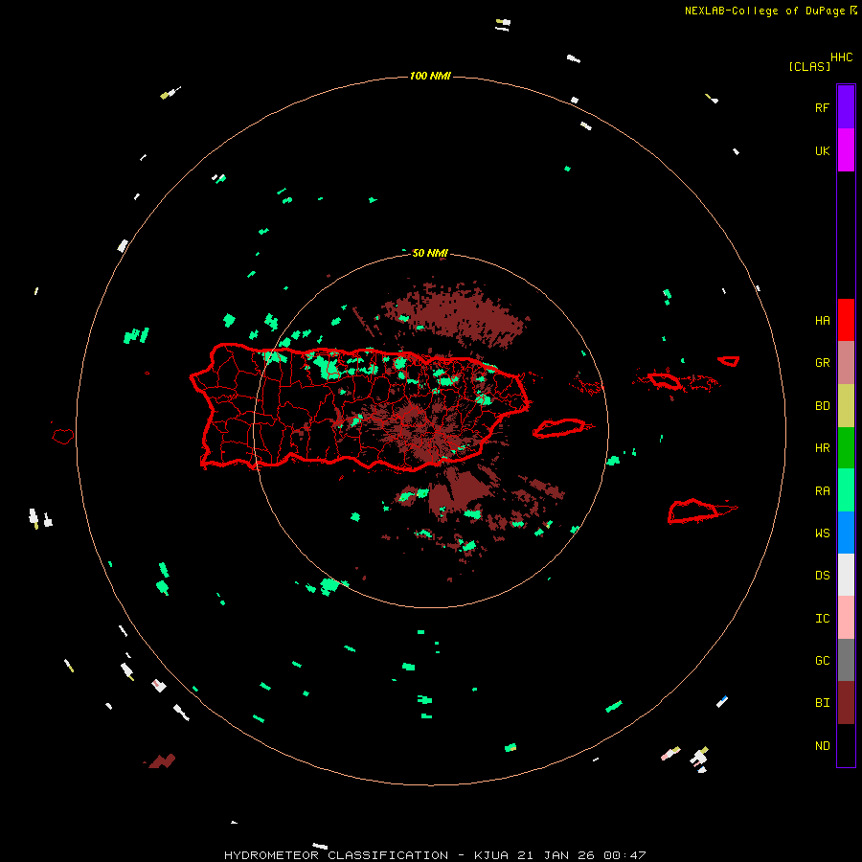Viewport: 862px width, 862px height.
Task: Click the UK magenta legend swatch
Action: [846, 149]
